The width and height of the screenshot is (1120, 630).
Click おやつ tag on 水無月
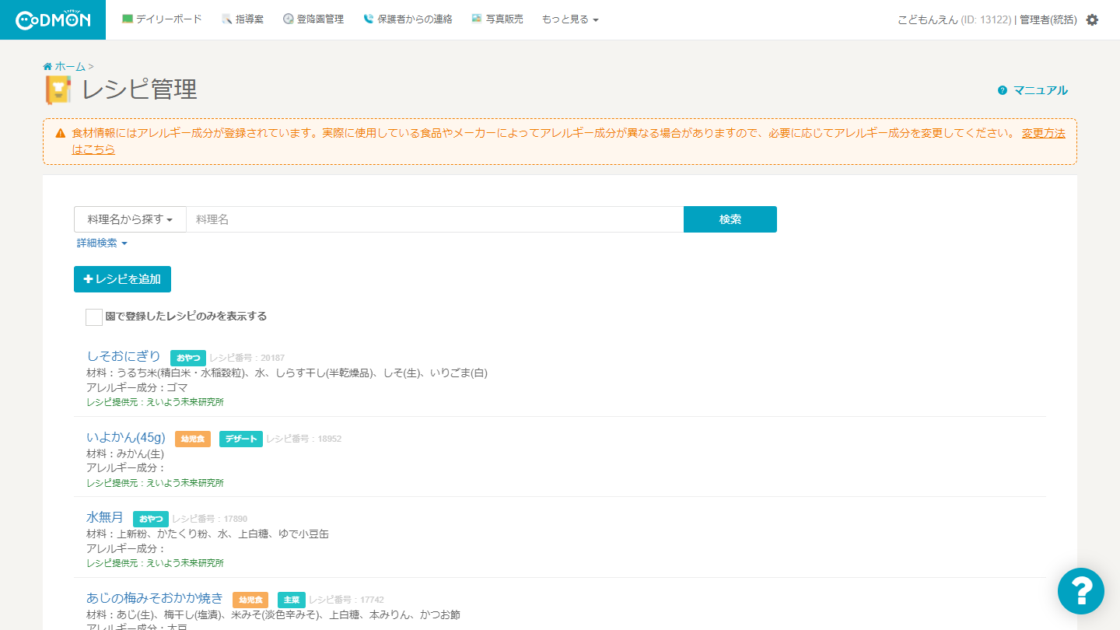coord(151,519)
